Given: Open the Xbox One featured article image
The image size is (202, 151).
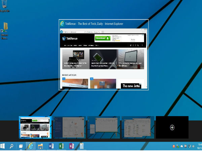Looking at the screenshot, I should click(76, 59).
